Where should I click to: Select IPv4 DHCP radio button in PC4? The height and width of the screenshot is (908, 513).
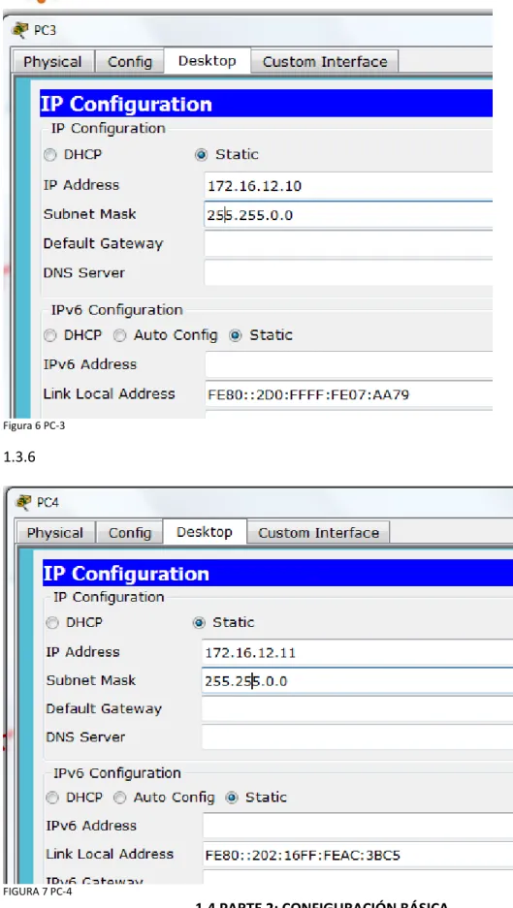(x=52, y=623)
